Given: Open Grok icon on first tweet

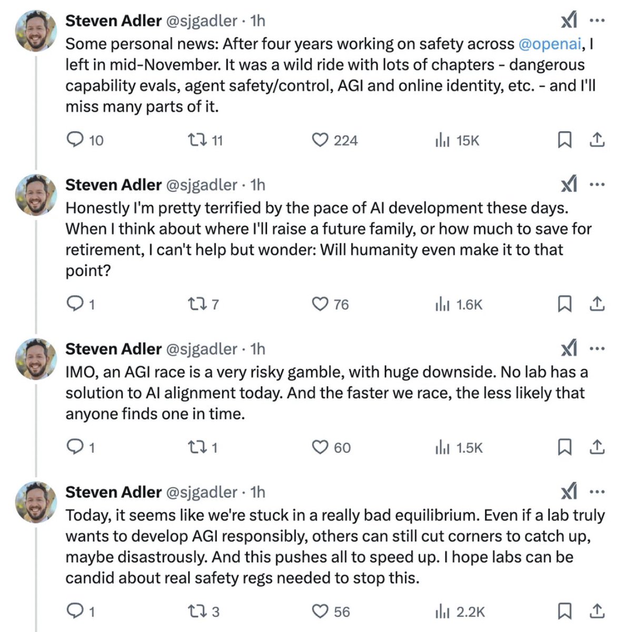Looking at the screenshot, I should (x=569, y=21).
